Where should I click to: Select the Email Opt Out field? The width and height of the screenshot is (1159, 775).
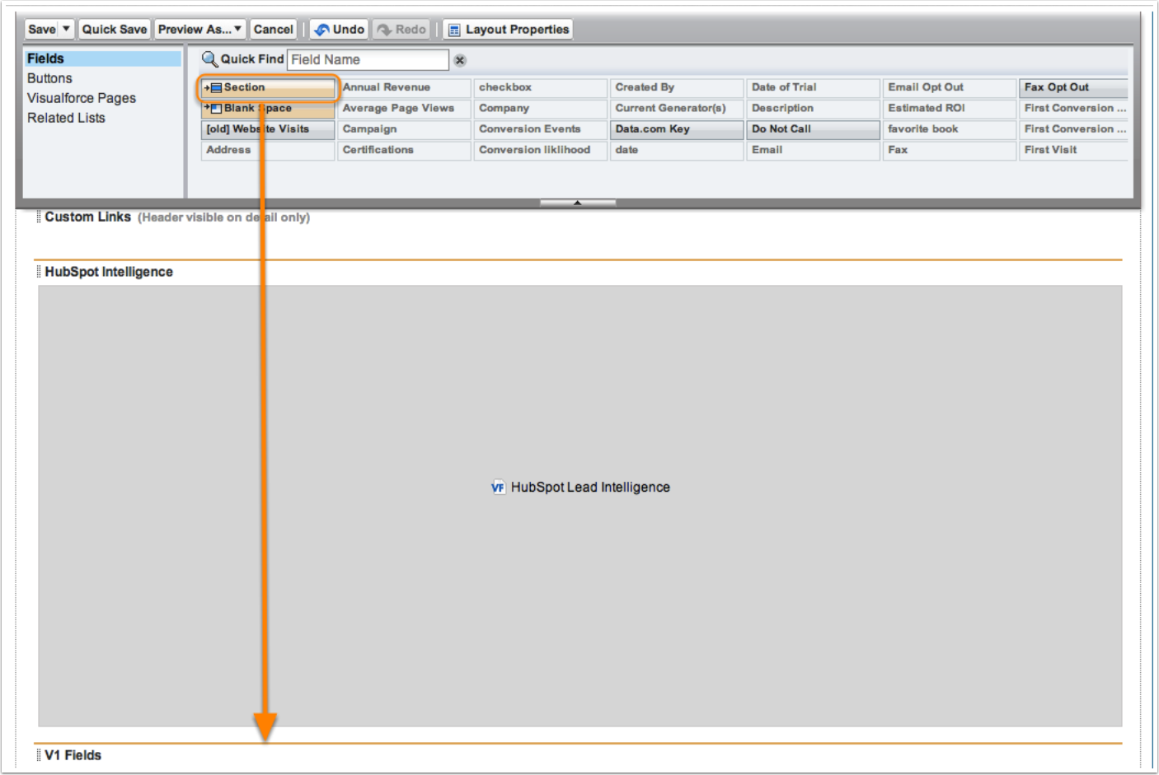pyautogui.click(x=950, y=87)
